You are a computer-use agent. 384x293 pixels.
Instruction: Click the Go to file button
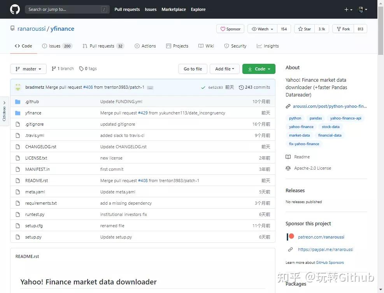[x=193, y=69]
